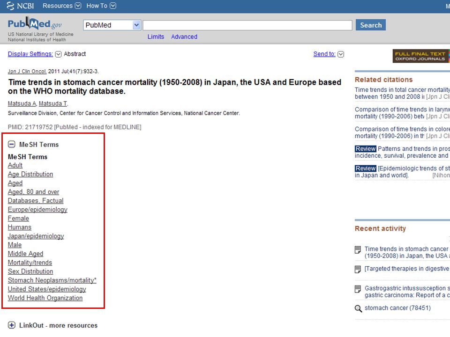Open the Jpn J Clin Oncol journal link
Image resolution: width=450 pixels, height=337 pixels.
(27, 71)
